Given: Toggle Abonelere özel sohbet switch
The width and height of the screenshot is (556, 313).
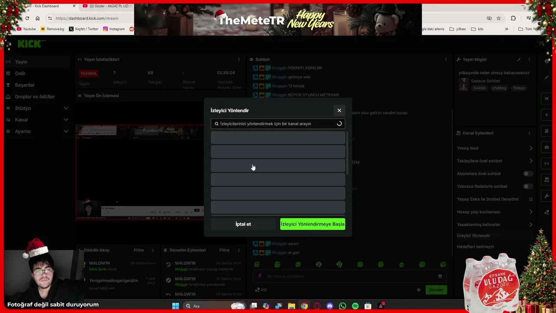Looking at the screenshot, I should 527,174.
